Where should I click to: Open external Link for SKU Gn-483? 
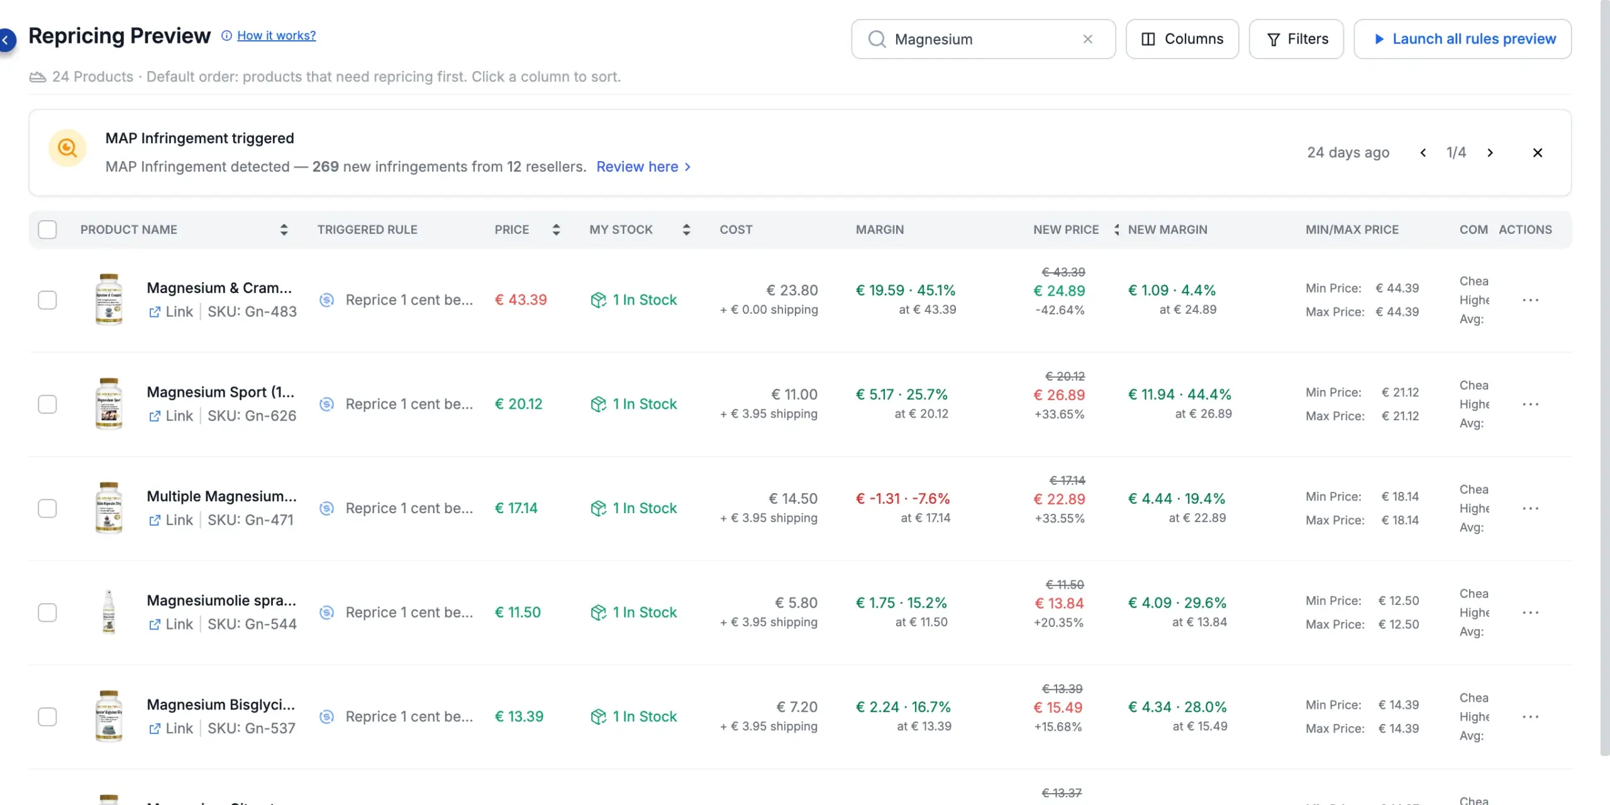tap(170, 311)
